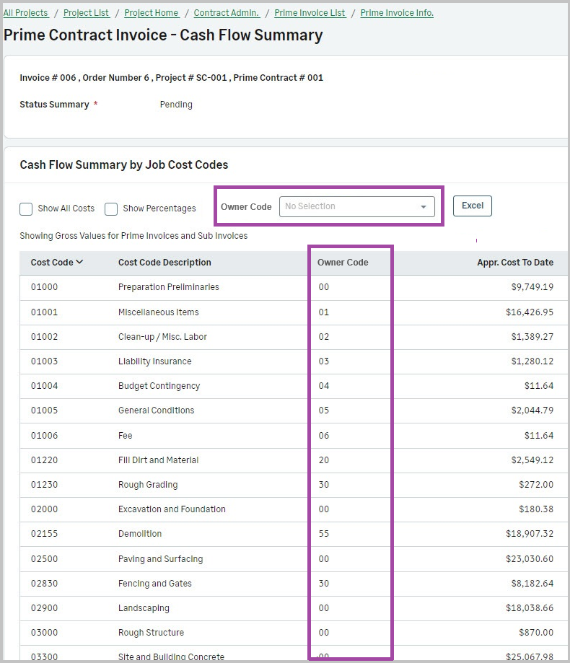Select Paving and Surfacing row
Viewport: 570px width, 663px height.
tap(160, 559)
